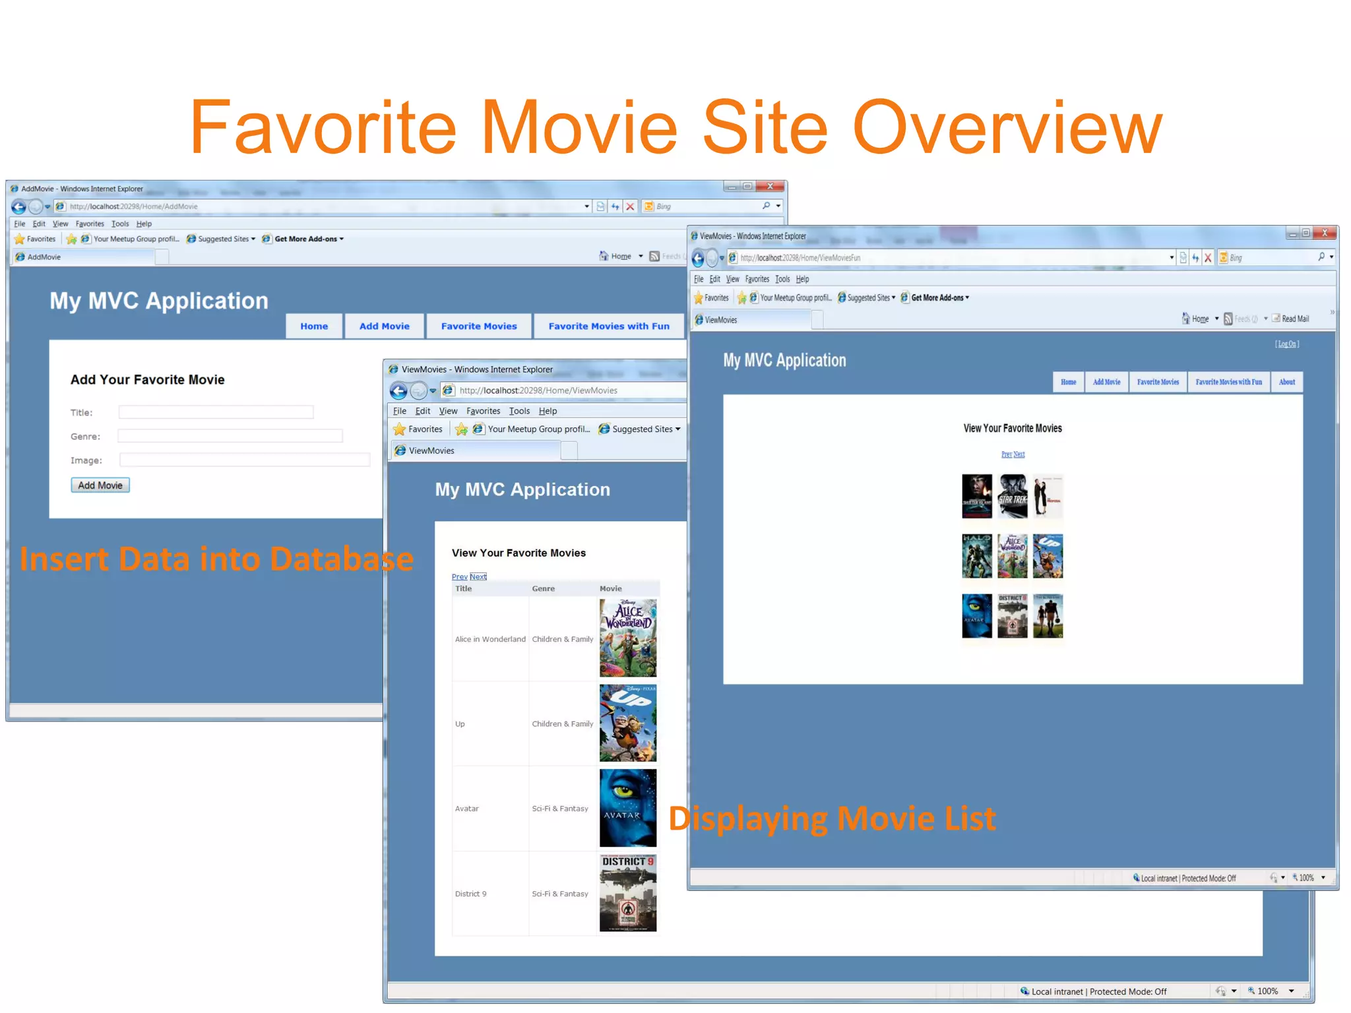This screenshot has height=1013, width=1351.
Task: Click Home nav tab in AddMovie page
Action: (x=314, y=326)
